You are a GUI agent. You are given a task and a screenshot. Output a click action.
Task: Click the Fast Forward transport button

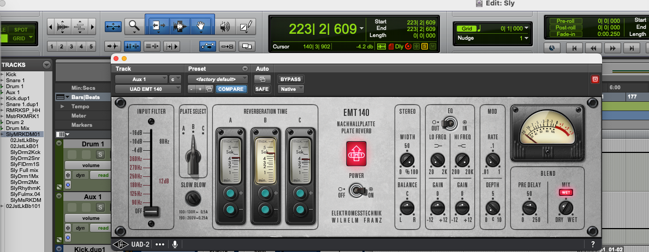(x=613, y=48)
